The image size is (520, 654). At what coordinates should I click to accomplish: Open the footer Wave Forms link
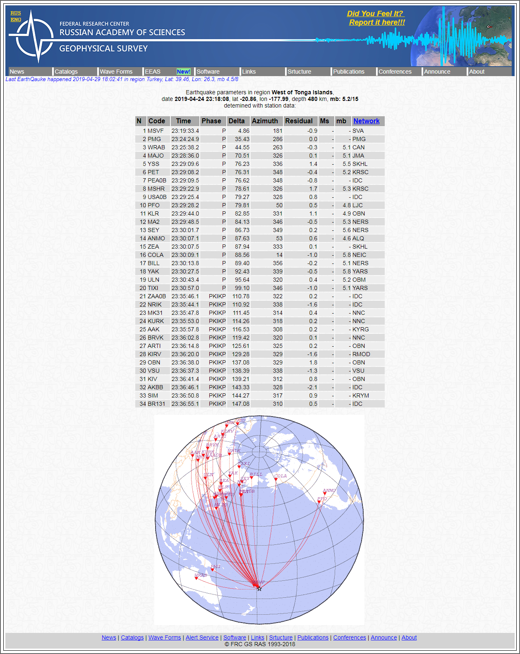click(165, 637)
